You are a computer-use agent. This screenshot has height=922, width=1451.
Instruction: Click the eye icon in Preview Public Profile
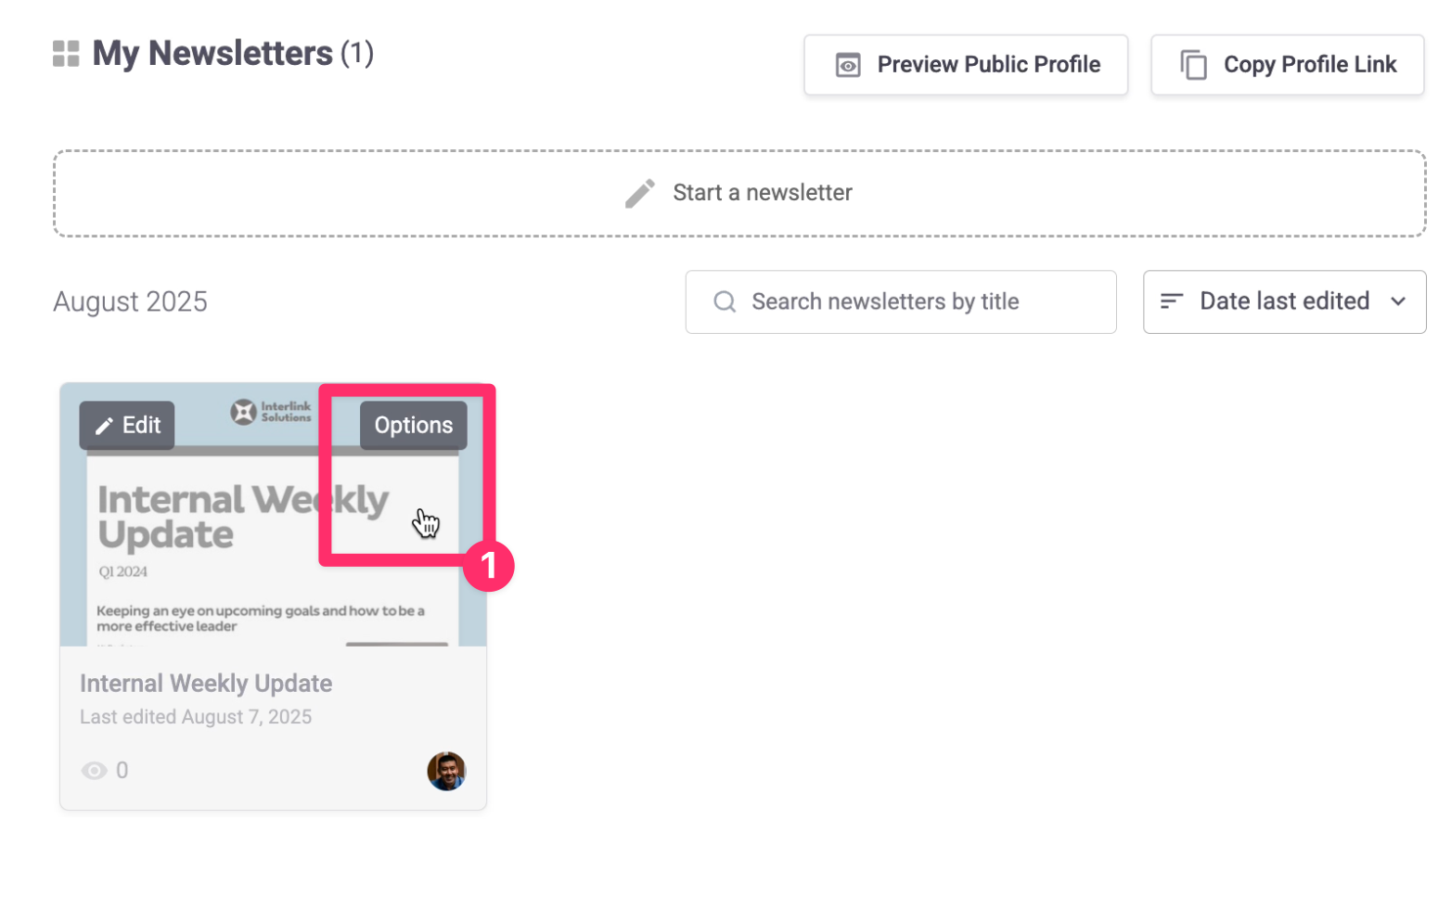(848, 65)
